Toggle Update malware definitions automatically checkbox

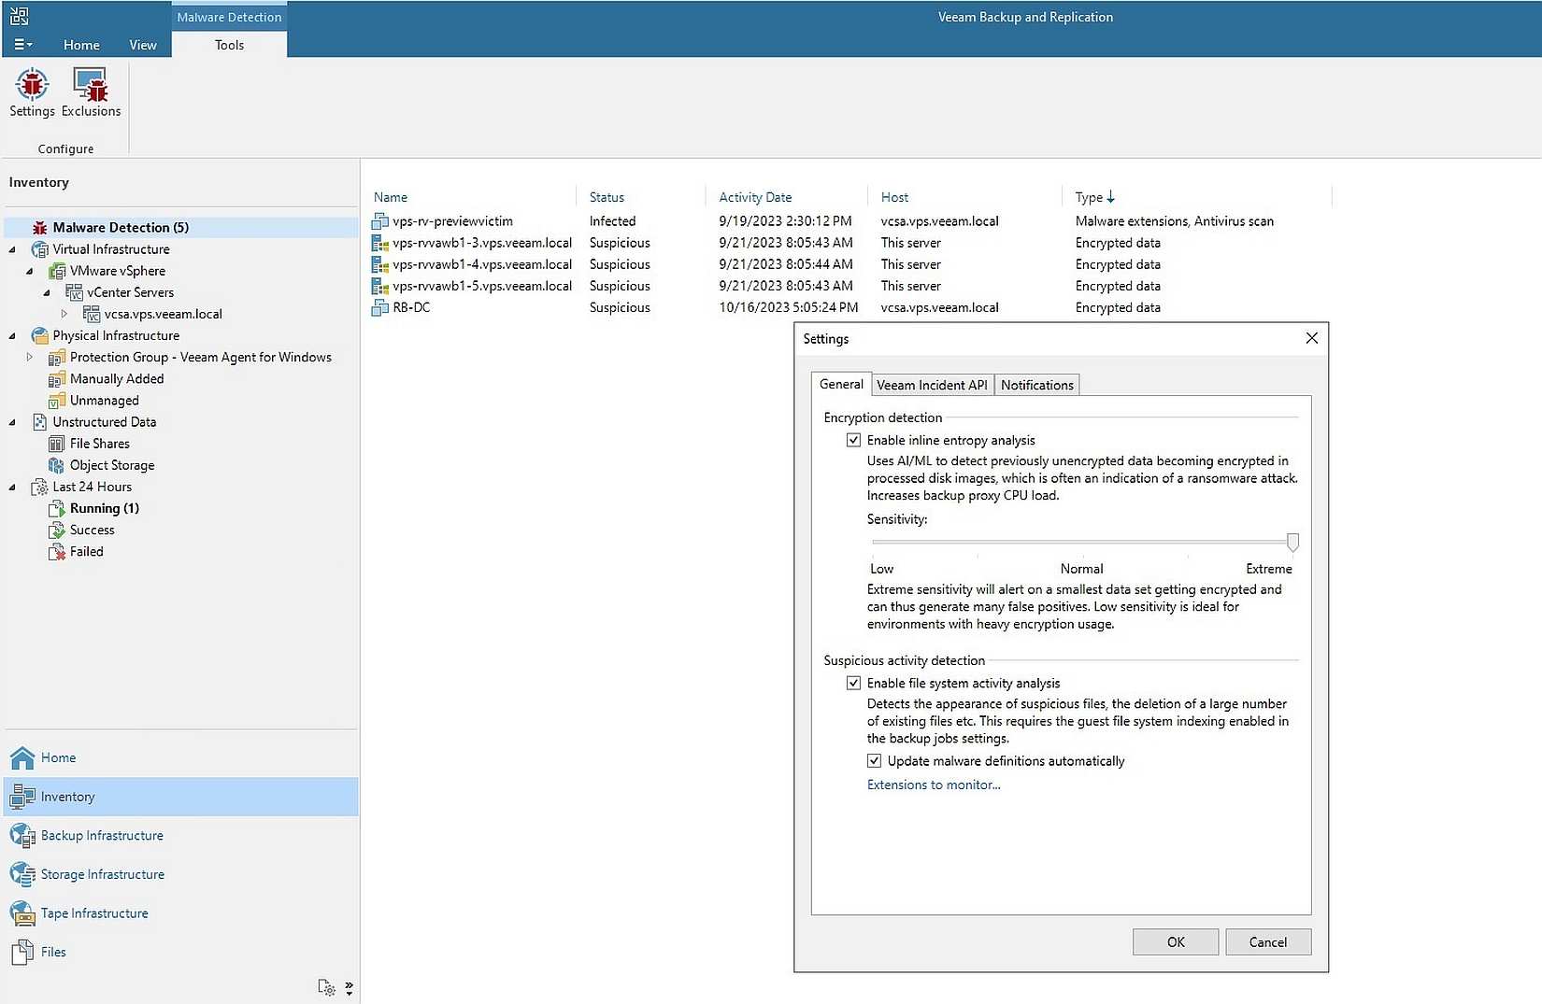874,761
